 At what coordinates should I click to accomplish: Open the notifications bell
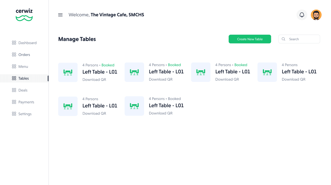click(302, 15)
